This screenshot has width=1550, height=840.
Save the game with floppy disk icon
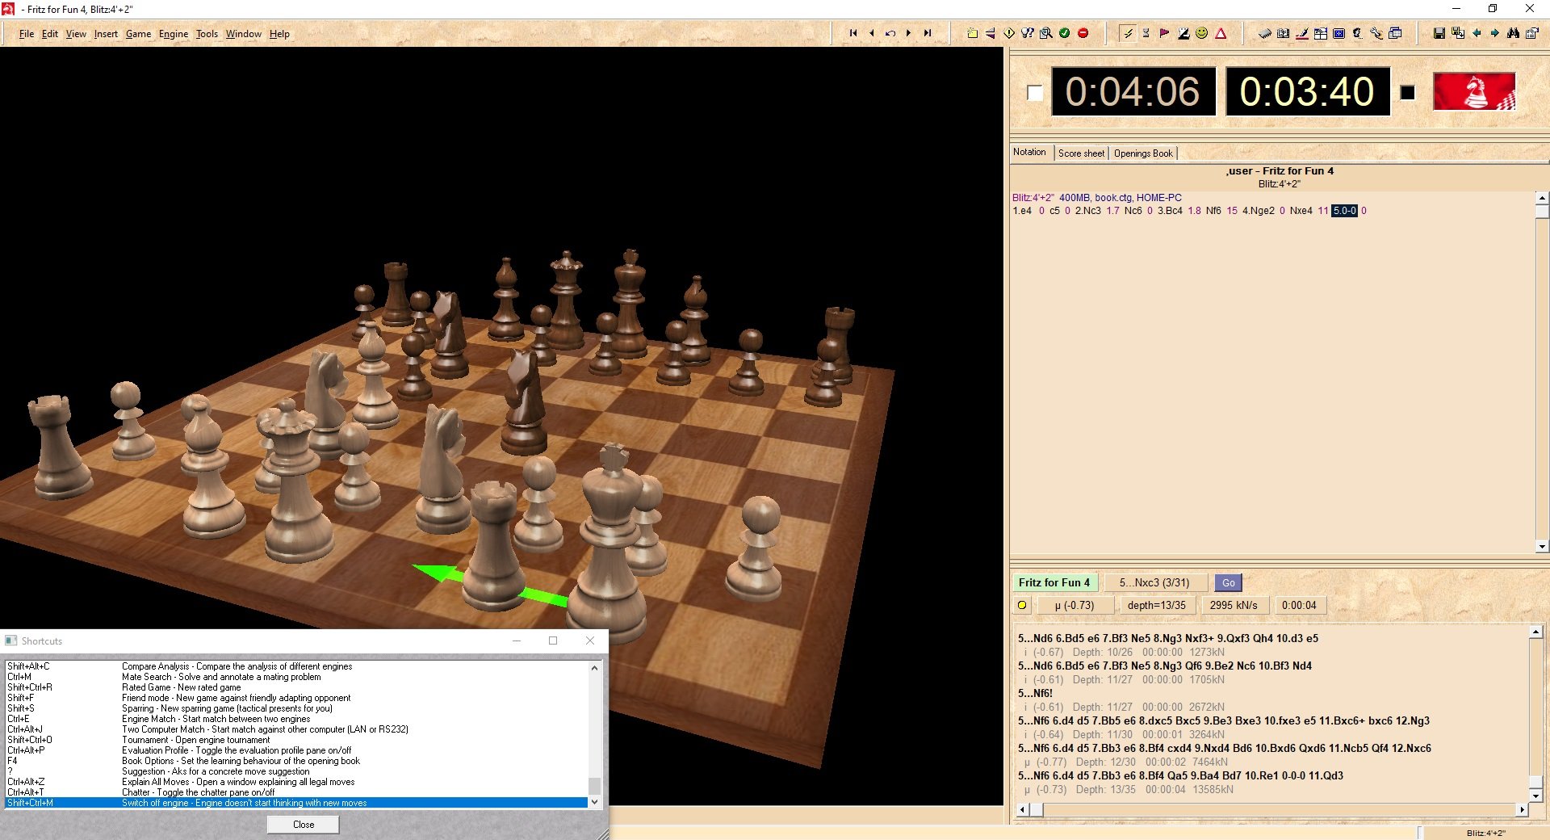point(1439,33)
